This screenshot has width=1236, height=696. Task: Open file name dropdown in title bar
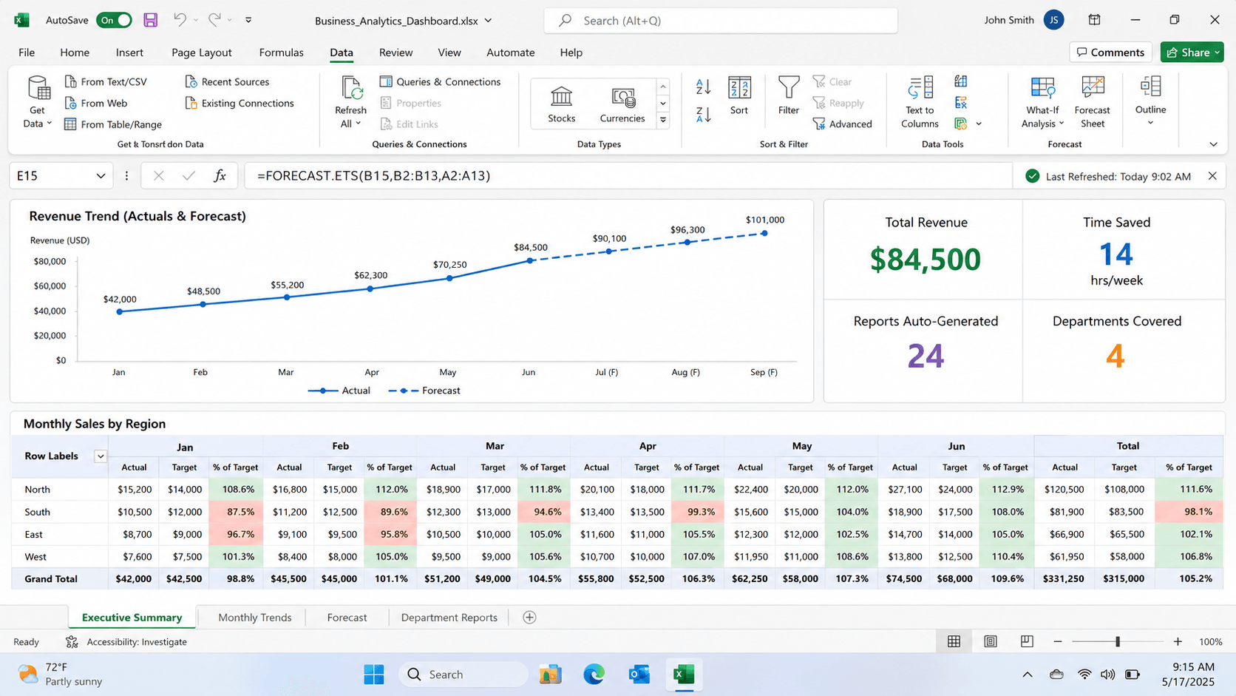pos(489,21)
